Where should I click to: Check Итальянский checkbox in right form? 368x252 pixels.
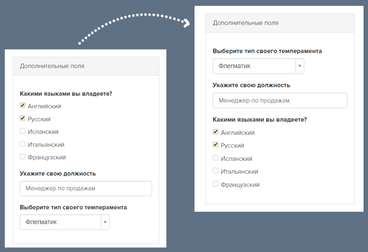tap(215, 171)
